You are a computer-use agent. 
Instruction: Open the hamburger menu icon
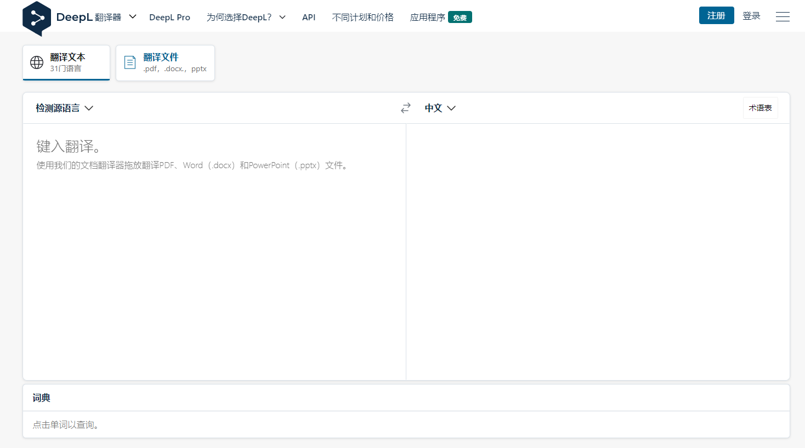tap(783, 16)
